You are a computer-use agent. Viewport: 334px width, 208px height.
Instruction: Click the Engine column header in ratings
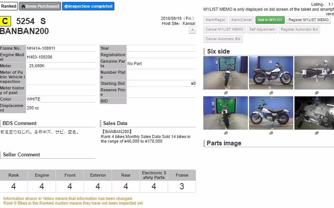tap(42, 175)
